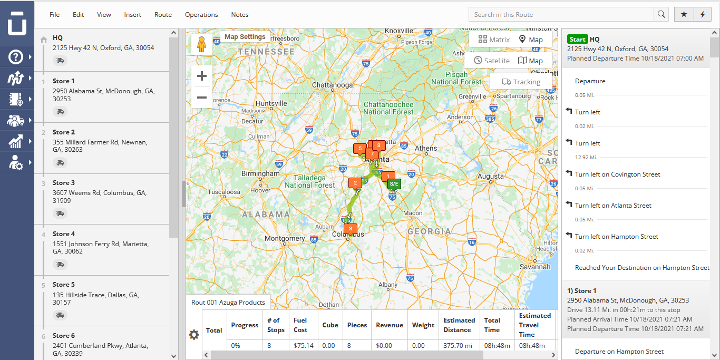Switch map to Satellite imagery
The image size is (720, 360).
(x=491, y=61)
